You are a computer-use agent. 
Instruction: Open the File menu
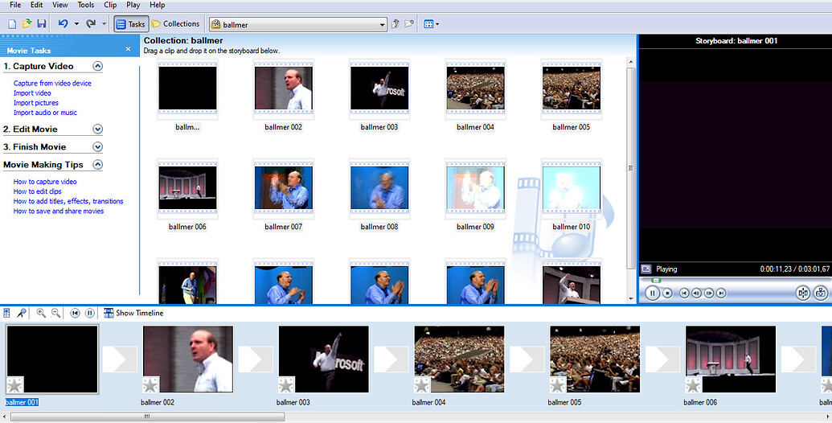point(15,5)
